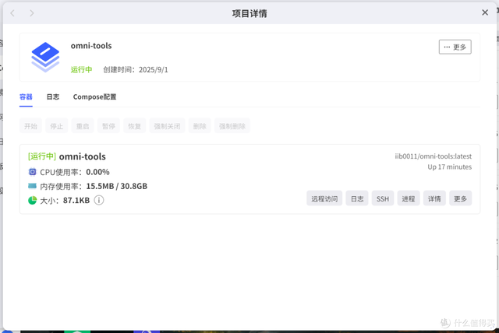
Task: Click the 停止 button
Action: click(x=57, y=126)
